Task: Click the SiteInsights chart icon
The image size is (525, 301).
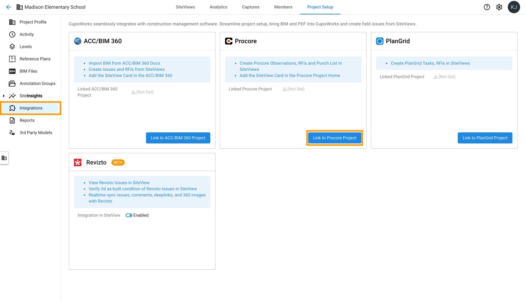Action: click(12, 96)
